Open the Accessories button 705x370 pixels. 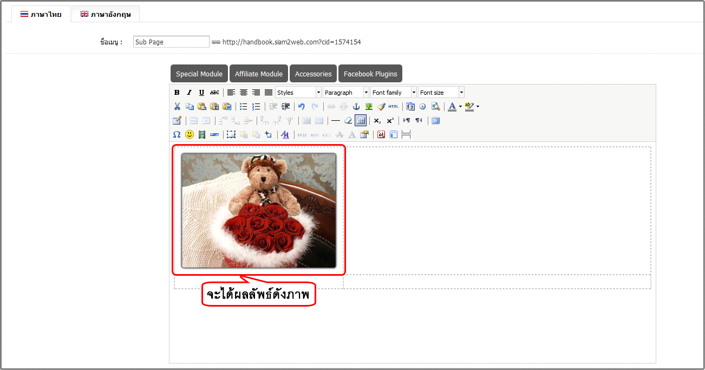313,74
